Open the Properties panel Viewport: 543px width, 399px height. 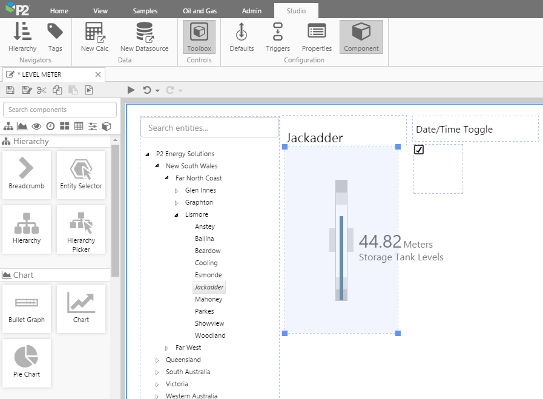(317, 37)
